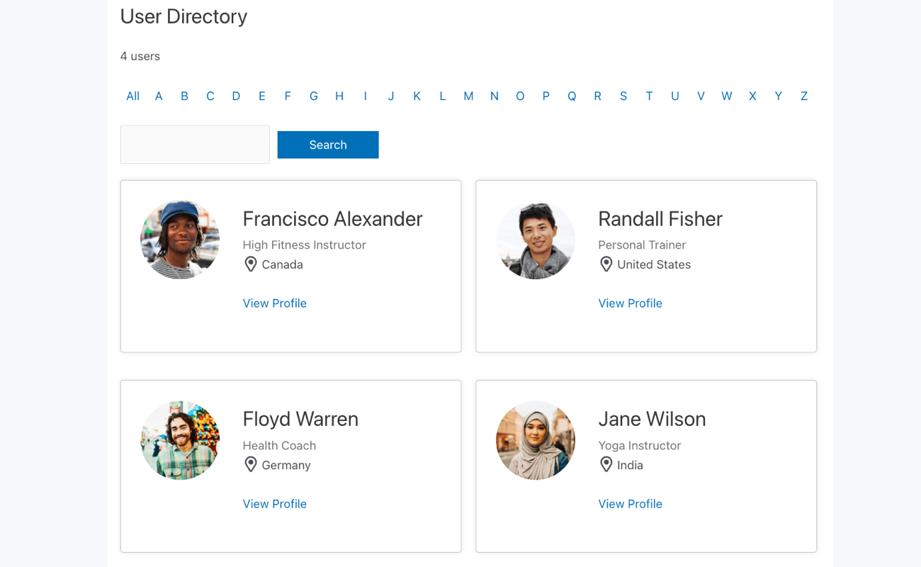Open Francisco Alexander's profile photo

click(180, 240)
